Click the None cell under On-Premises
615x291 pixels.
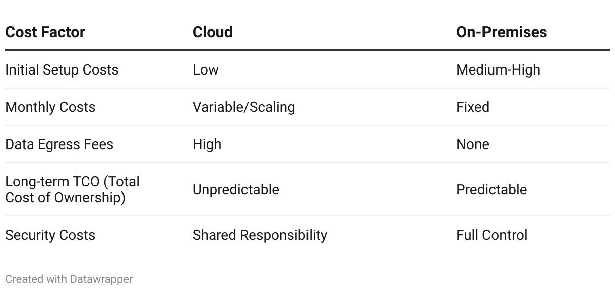(x=472, y=144)
